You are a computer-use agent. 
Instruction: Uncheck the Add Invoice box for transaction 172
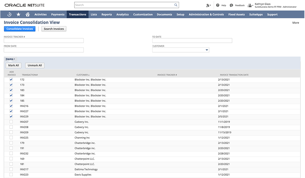[x=11, y=80]
